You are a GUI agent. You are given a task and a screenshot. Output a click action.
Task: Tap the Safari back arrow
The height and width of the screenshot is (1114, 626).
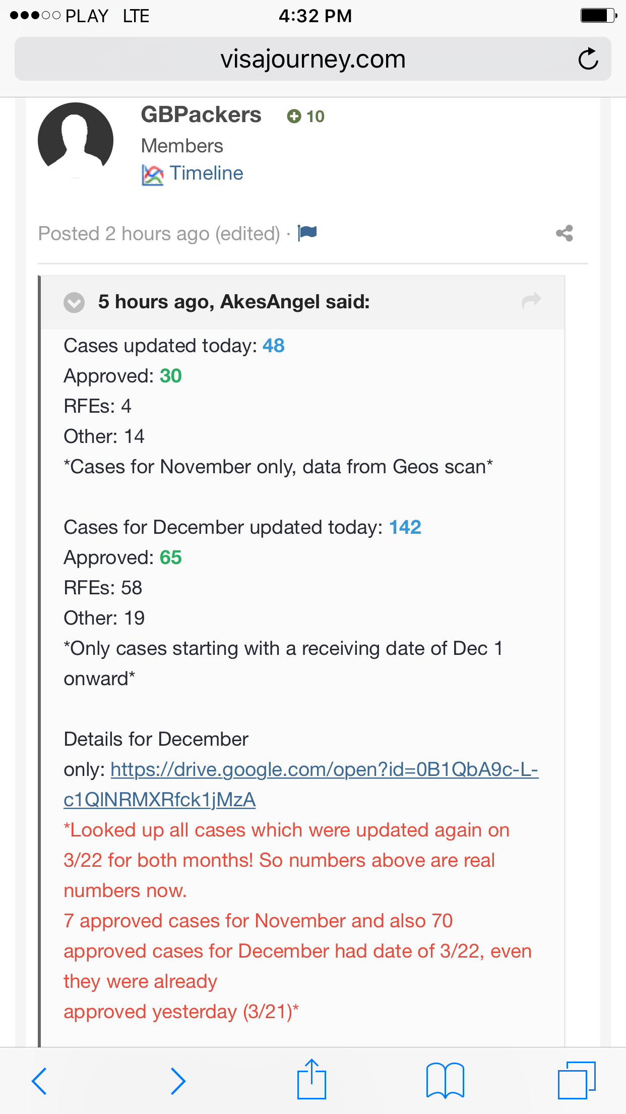click(39, 1081)
